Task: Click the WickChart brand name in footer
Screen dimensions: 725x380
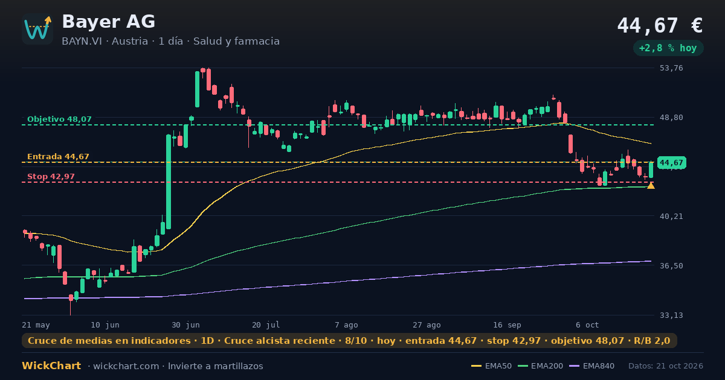Action: [51, 366]
